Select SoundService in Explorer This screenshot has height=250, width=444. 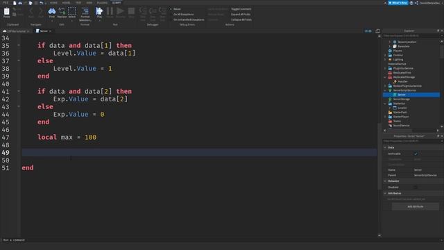[x=401, y=125]
